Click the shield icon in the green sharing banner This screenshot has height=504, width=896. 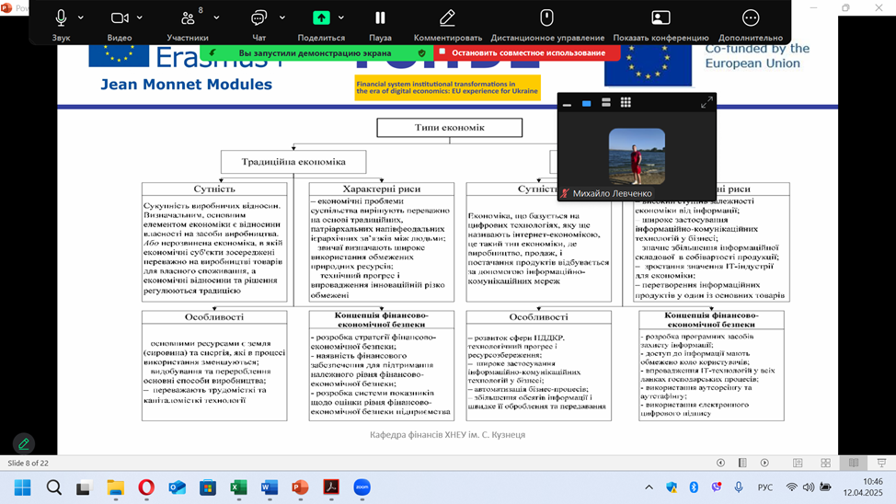point(421,52)
